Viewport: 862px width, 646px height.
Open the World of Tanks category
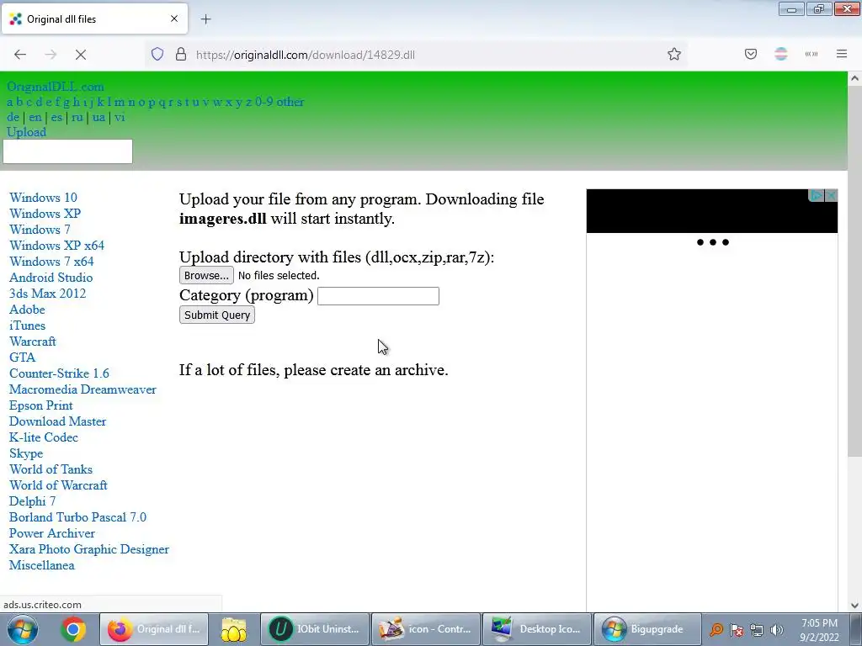tap(51, 469)
